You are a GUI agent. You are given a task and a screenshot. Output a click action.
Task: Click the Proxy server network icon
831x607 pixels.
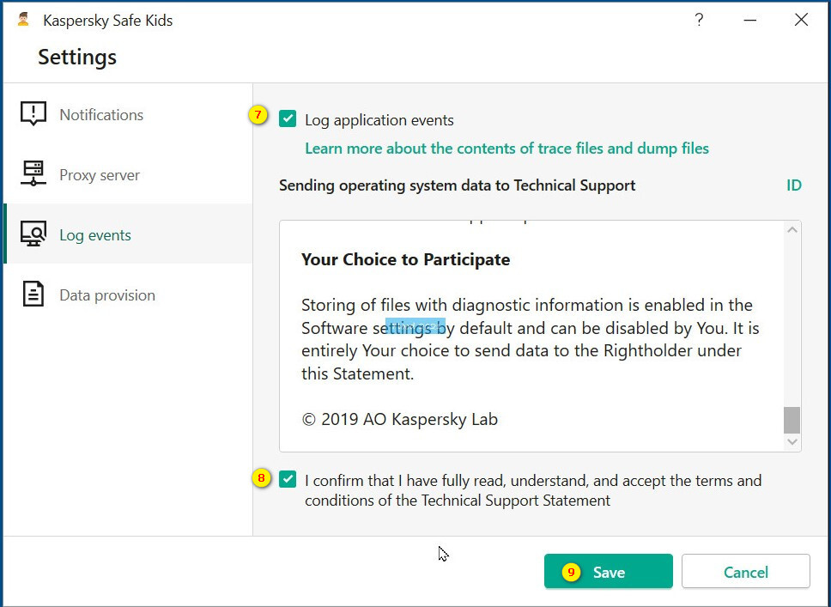coord(33,174)
